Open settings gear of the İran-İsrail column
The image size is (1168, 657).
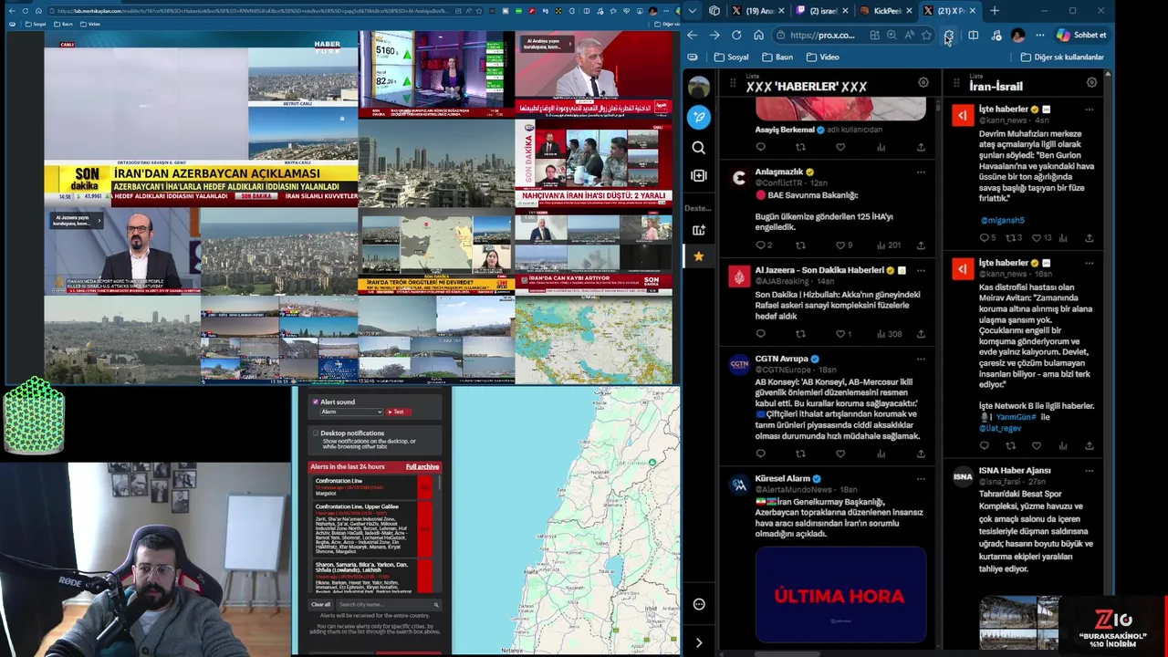pyautogui.click(x=1091, y=83)
